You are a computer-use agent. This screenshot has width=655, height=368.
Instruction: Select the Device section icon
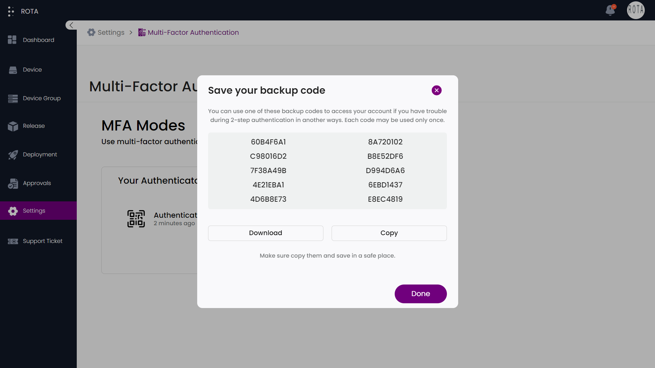click(x=13, y=70)
